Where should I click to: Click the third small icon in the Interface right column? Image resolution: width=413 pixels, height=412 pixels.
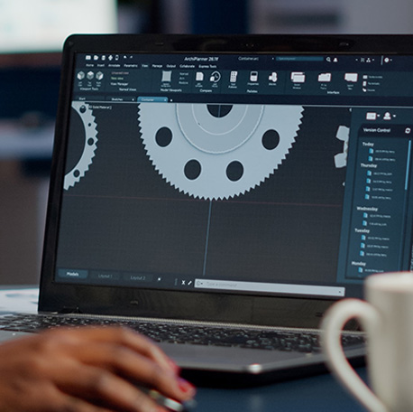365,90
